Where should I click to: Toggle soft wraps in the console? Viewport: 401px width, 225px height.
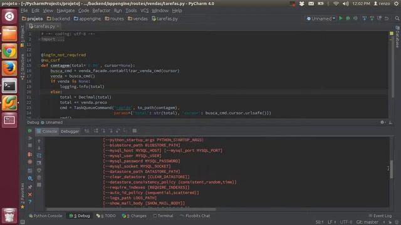click(39, 156)
